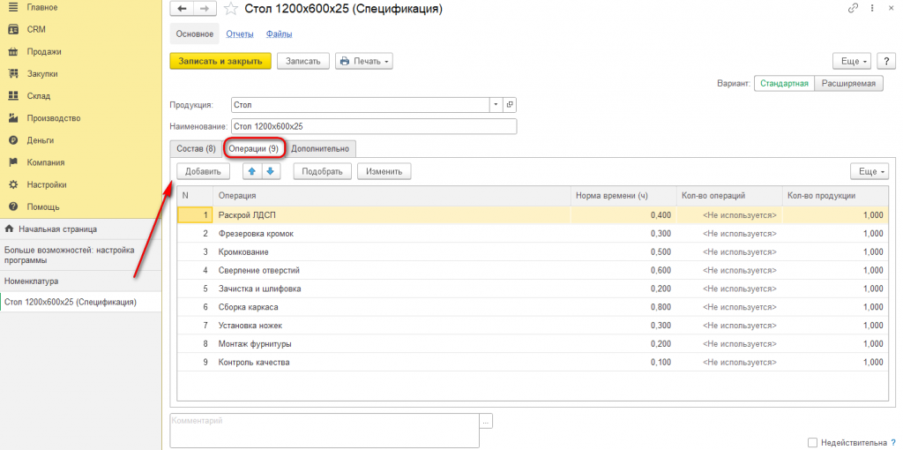Screen dimensions: 903x450
Task: Open the Файлы link
Action: (279, 34)
